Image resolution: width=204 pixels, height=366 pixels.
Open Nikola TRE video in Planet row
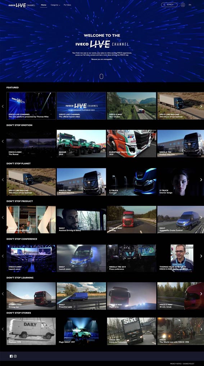click(81, 182)
